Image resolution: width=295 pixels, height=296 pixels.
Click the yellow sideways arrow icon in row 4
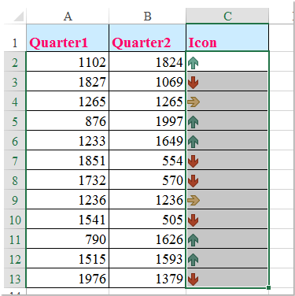tap(194, 102)
